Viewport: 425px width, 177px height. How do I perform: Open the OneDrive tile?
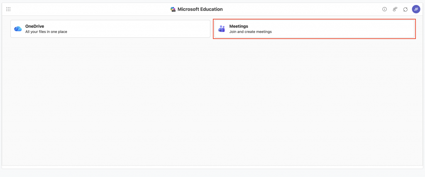tap(110, 29)
